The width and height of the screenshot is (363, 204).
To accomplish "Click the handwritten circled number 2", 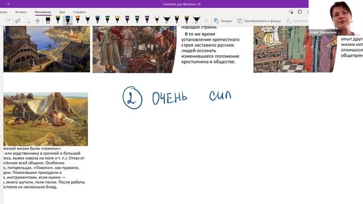I will point(132,98).
